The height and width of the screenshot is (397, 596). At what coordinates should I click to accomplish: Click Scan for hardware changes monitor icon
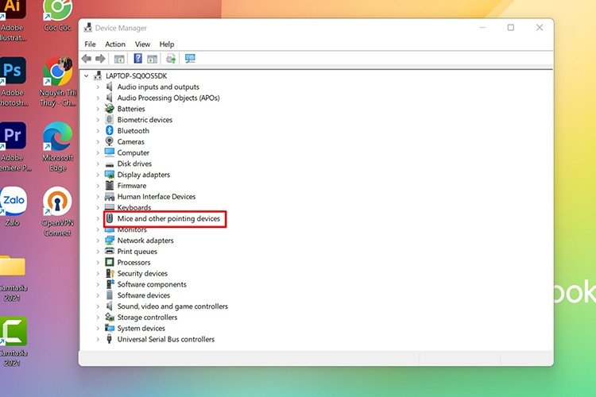(x=190, y=59)
